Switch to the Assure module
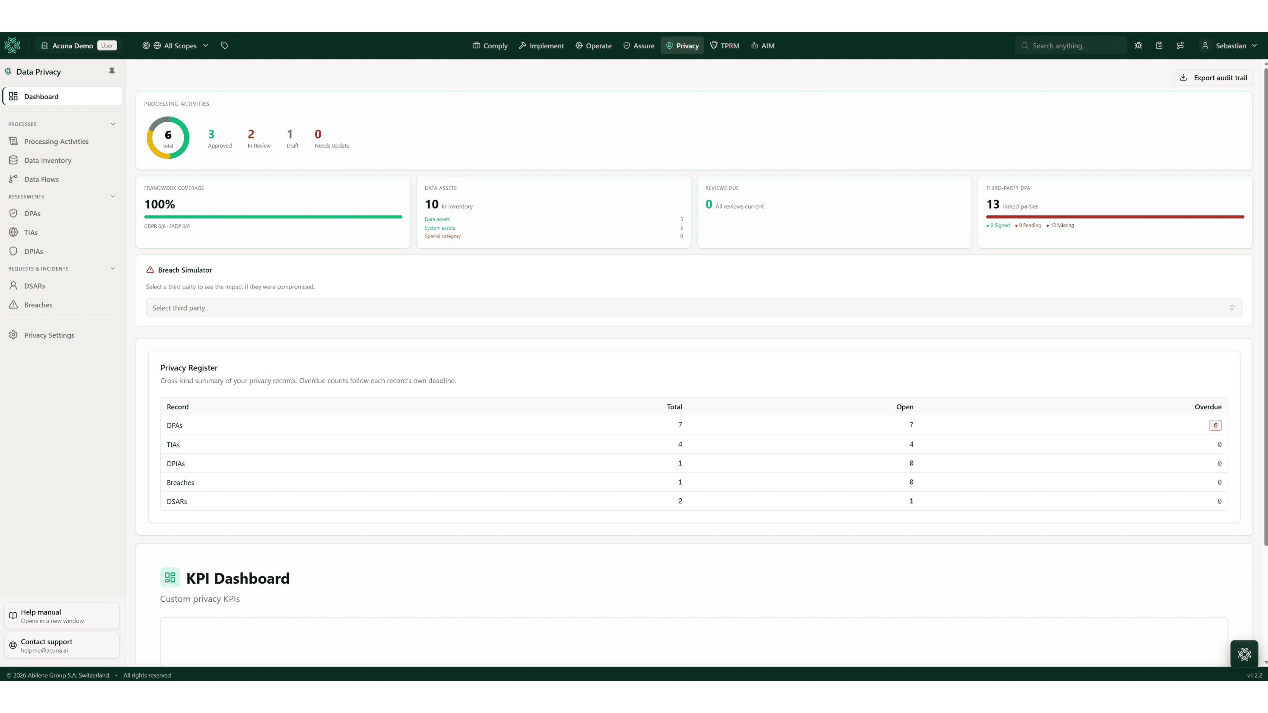The width and height of the screenshot is (1268, 713). click(x=639, y=45)
